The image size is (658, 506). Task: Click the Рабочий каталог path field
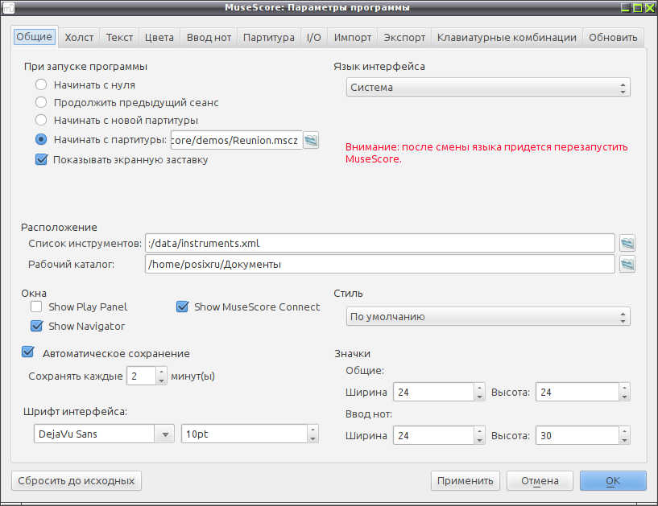(x=380, y=264)
